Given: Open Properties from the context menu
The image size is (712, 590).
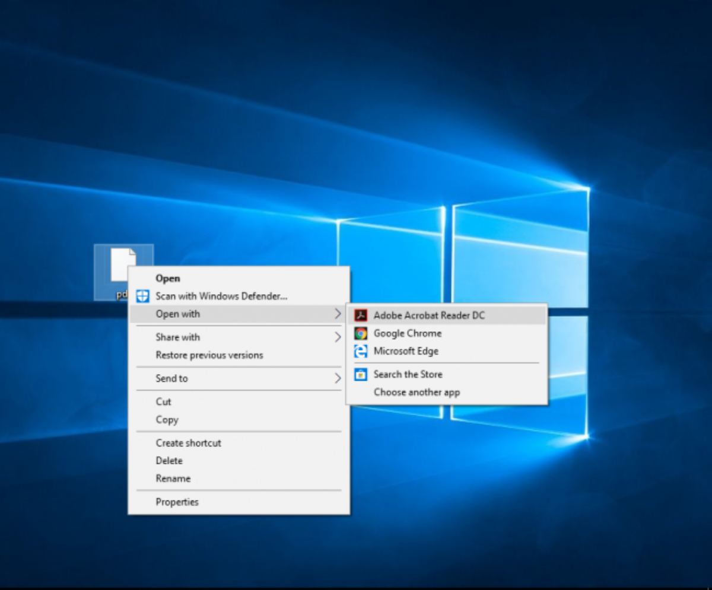Looking at the screenshot, I should coord(177,502).
